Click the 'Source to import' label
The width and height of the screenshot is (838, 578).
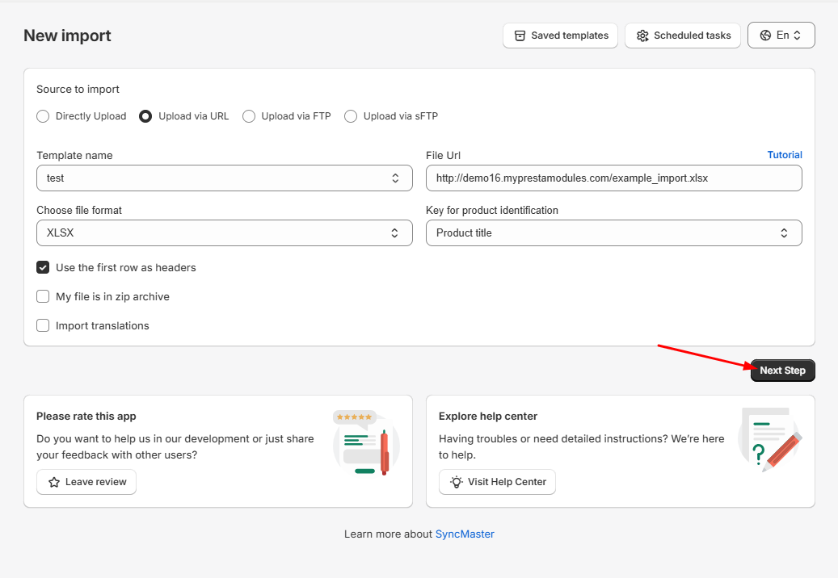tap(78, 89)
